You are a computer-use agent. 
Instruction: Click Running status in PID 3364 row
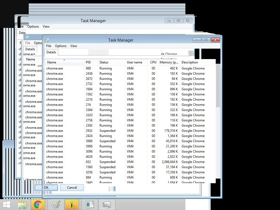coord(106,110)
